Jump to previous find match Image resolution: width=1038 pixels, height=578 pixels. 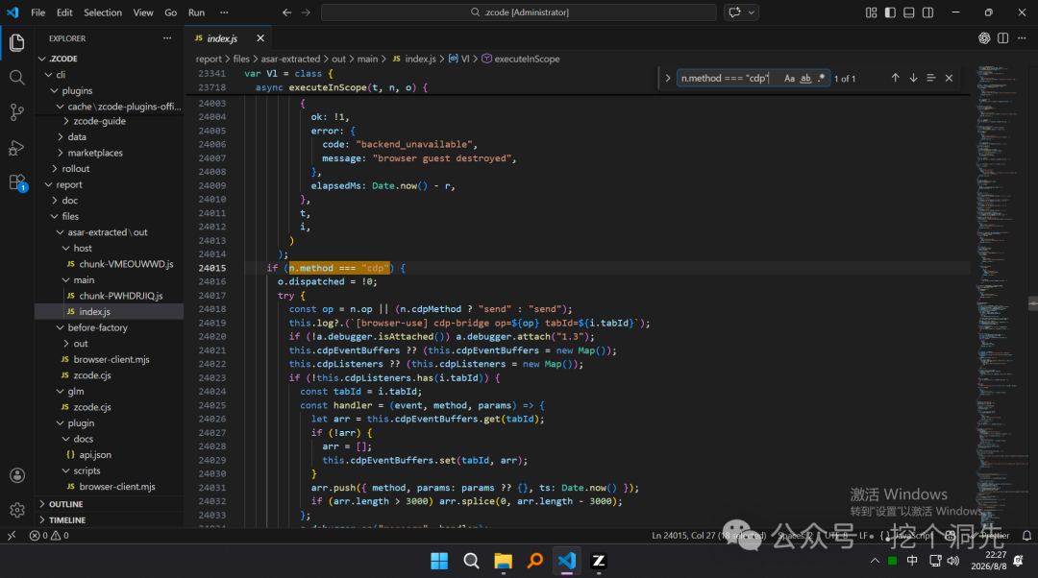pos(895,78)
